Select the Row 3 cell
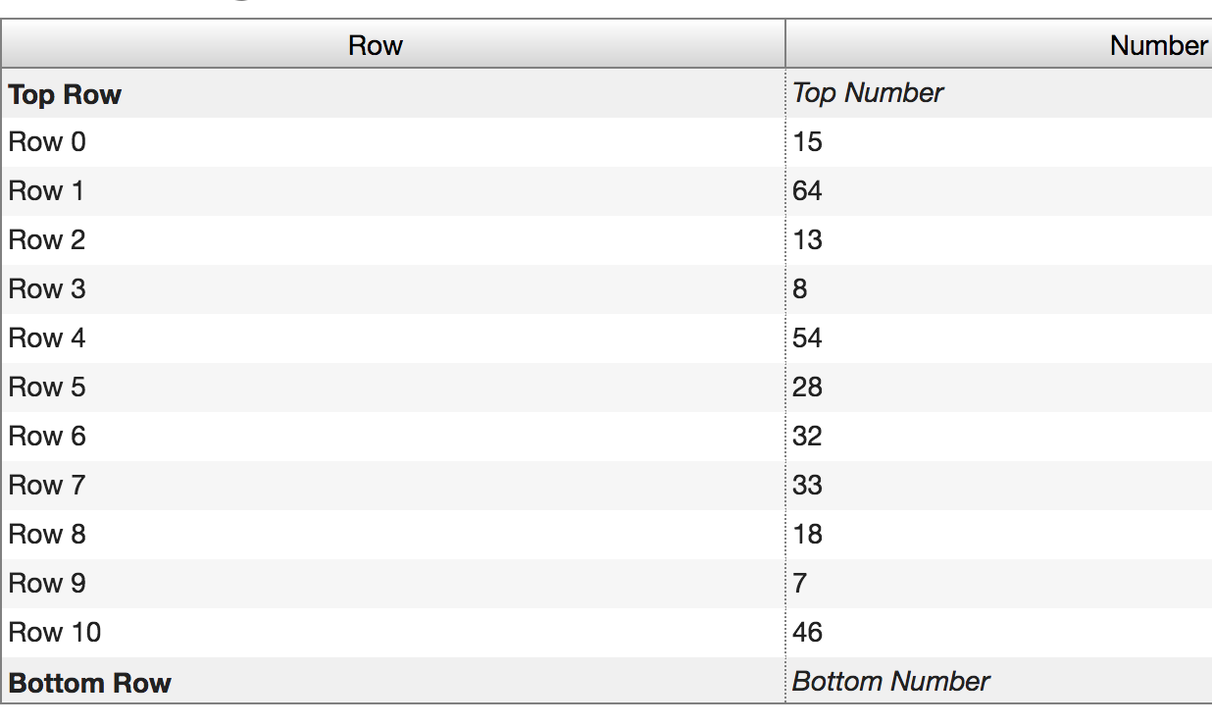This screenshot has width=1212, height=726. pos(47,289)
